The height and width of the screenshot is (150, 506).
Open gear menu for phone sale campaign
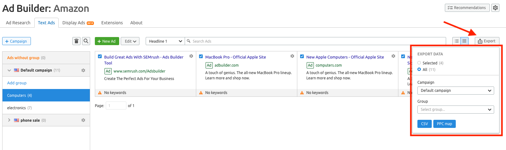[x=83, y=120]
